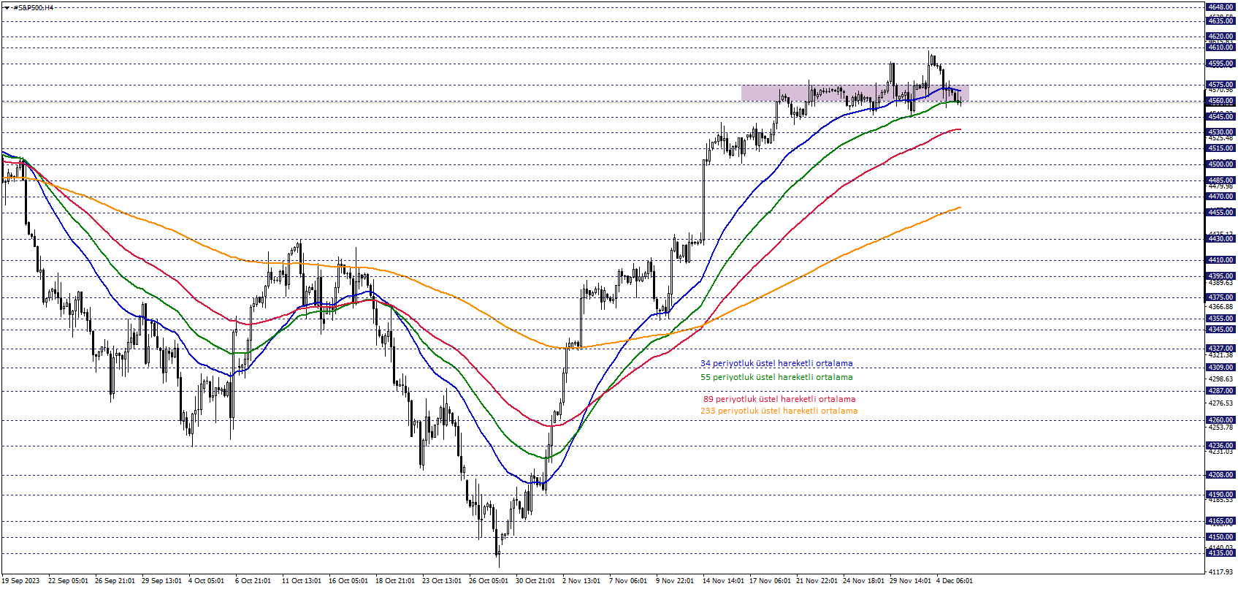Image resolution: width=1238 pixels, height=589 pixels.
Task: Click the '19 Sep 2023' date on time axis
Action: tap(20, 581)
